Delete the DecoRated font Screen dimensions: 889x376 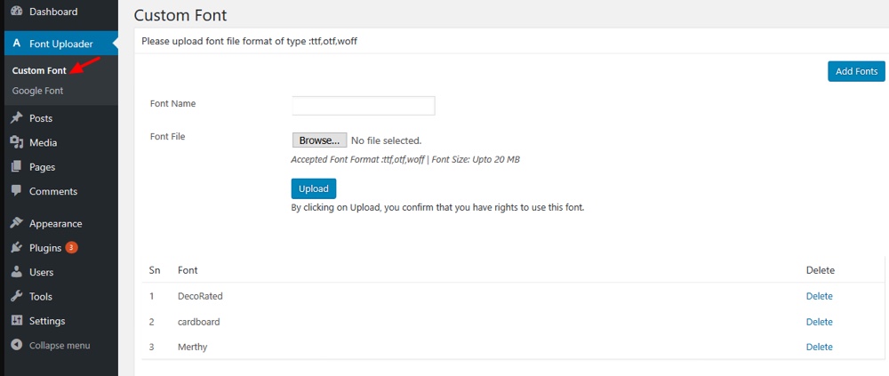(819, 296)
